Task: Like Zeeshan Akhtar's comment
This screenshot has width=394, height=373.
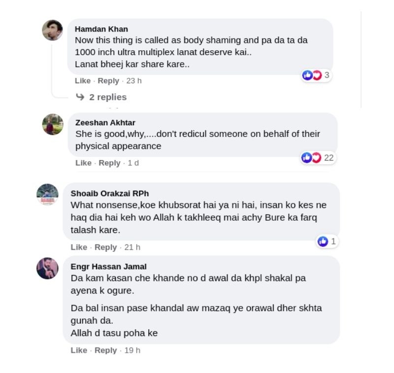Action: (83, 163)
